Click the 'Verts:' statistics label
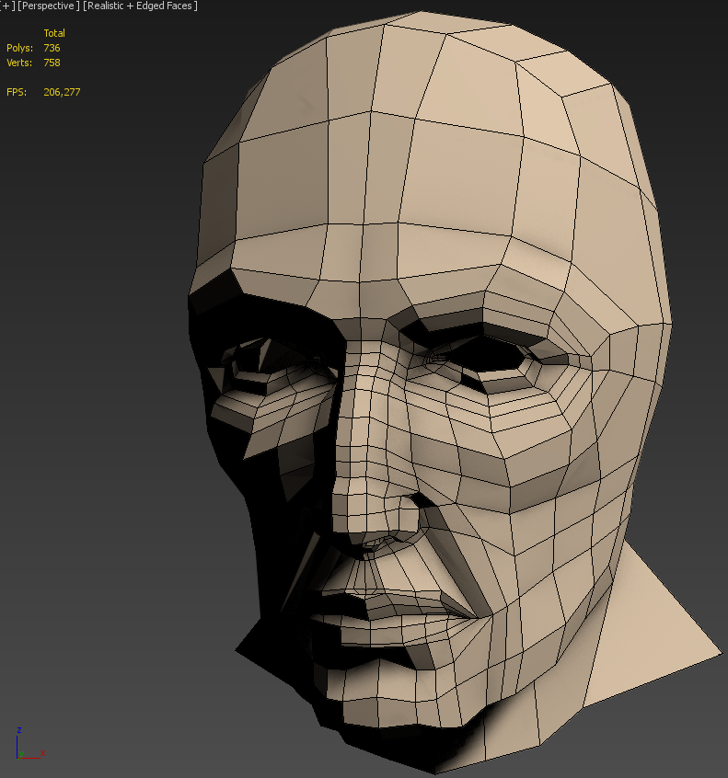 [19, 63]
